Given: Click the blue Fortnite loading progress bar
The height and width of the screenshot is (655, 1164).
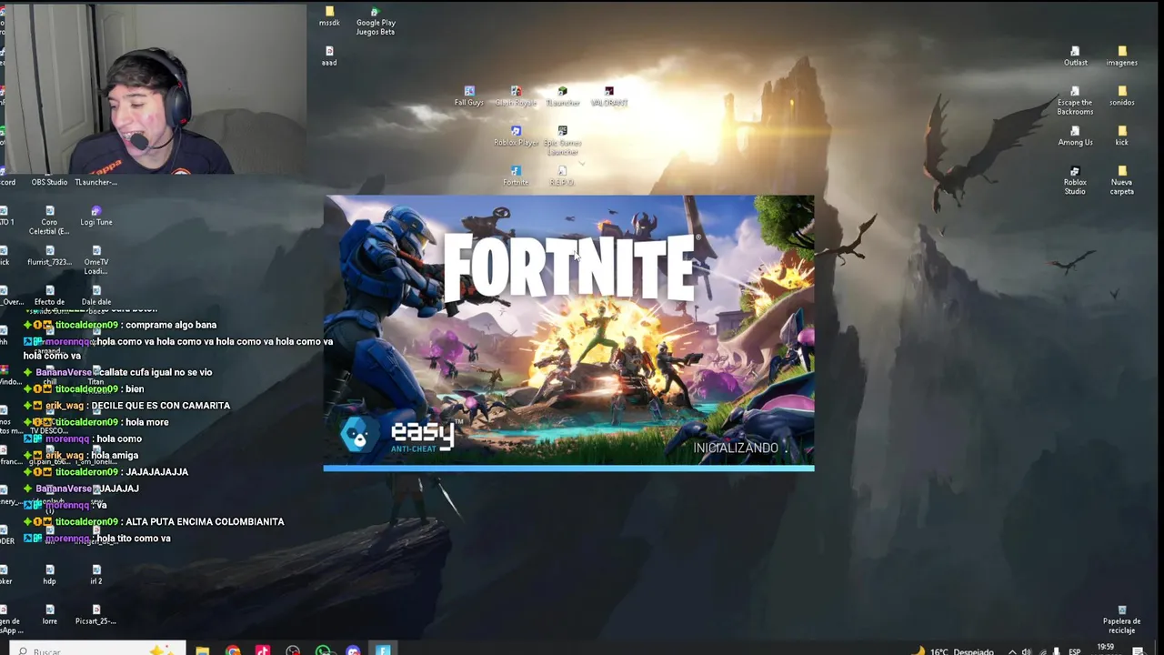Looking at the screenshot, I should pos(568,469).
